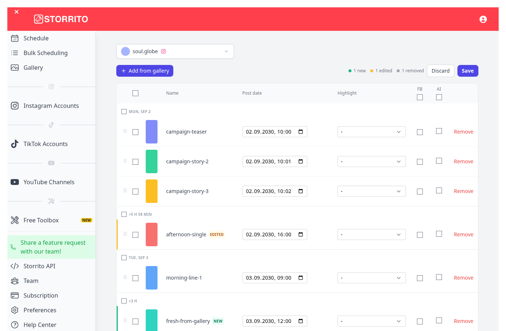Screen dimensions: 506x331
Task: Click the Bulk Scheduling list icon
Action: coord(15,53)
